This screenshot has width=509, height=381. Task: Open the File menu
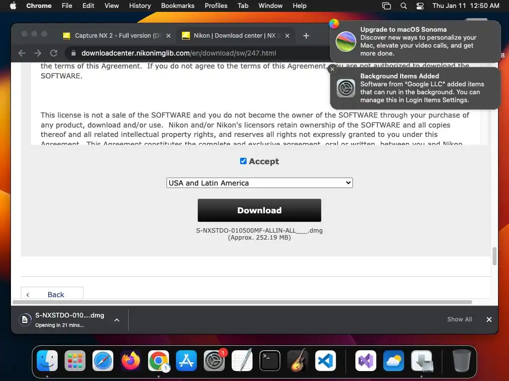coord(67,6)
